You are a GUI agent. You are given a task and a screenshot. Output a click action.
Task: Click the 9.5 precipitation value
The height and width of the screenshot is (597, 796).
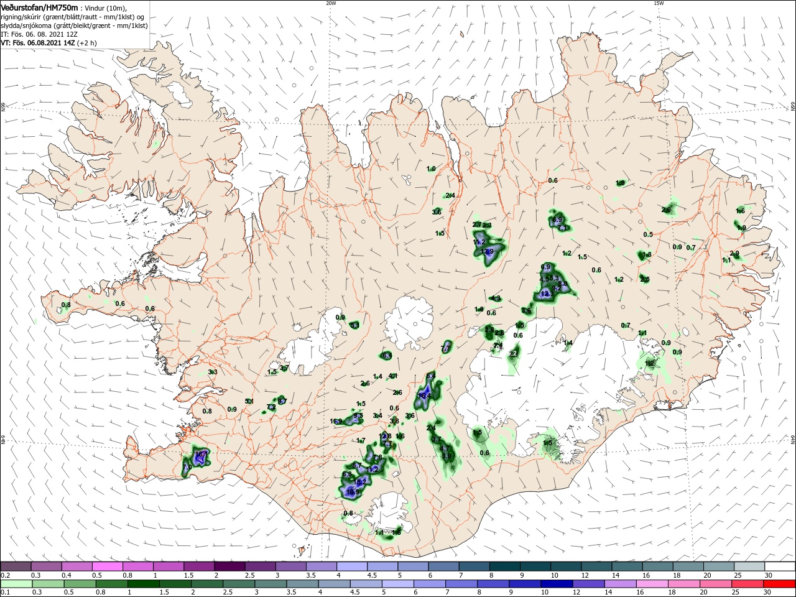click(x=358, y=416)
